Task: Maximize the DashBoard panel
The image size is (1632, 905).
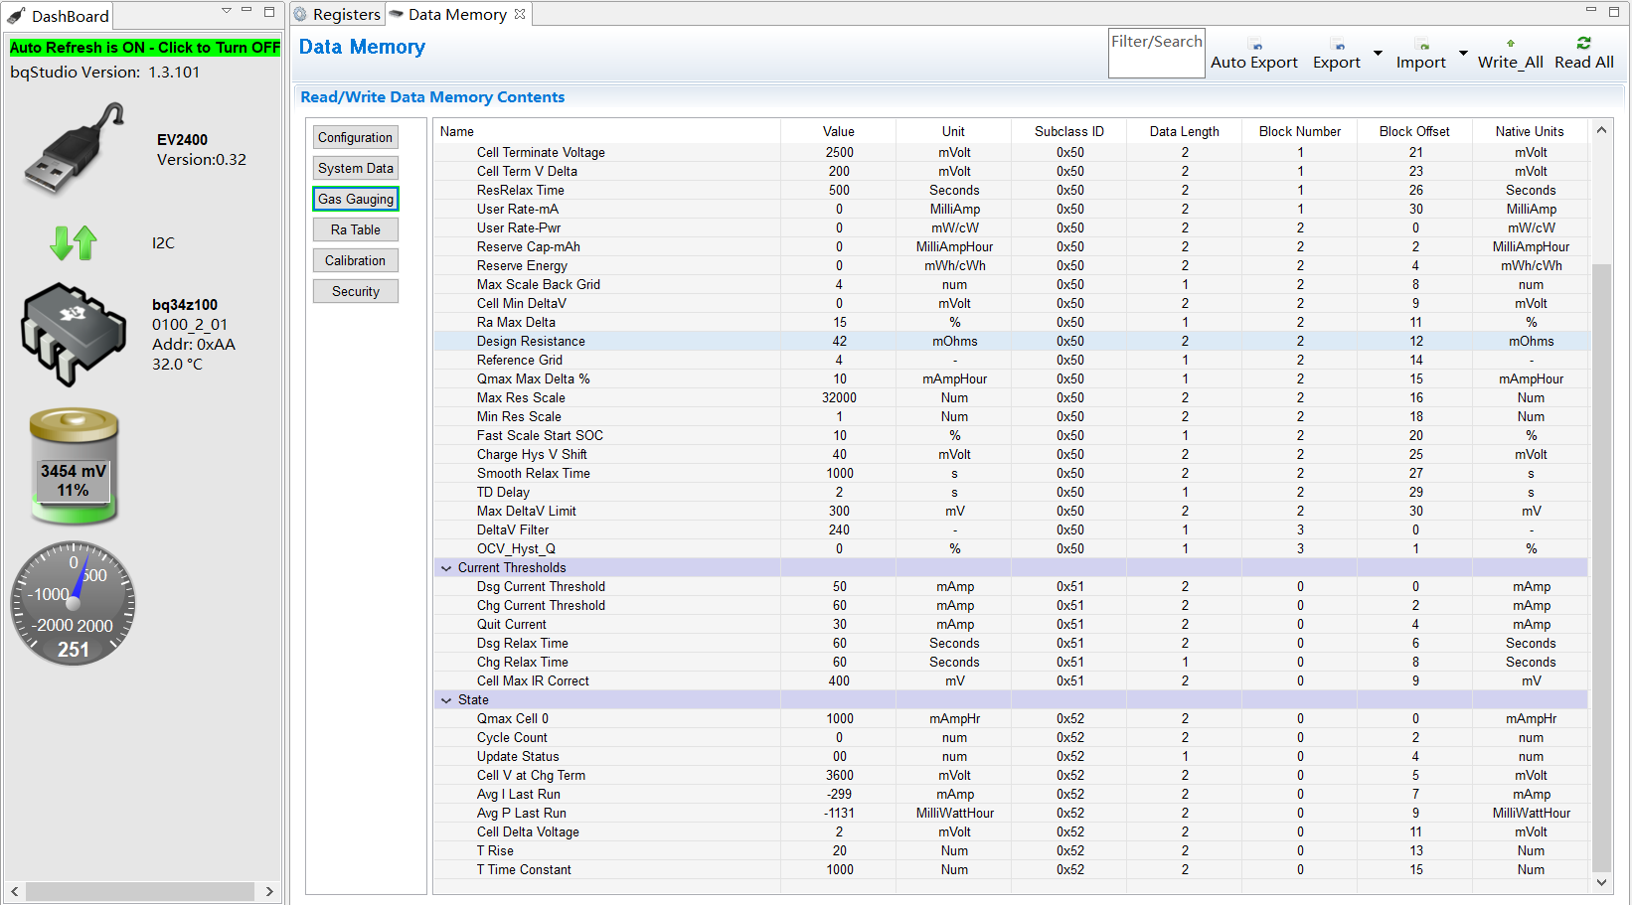Action: pyautogui.click(x=269, y=12)
